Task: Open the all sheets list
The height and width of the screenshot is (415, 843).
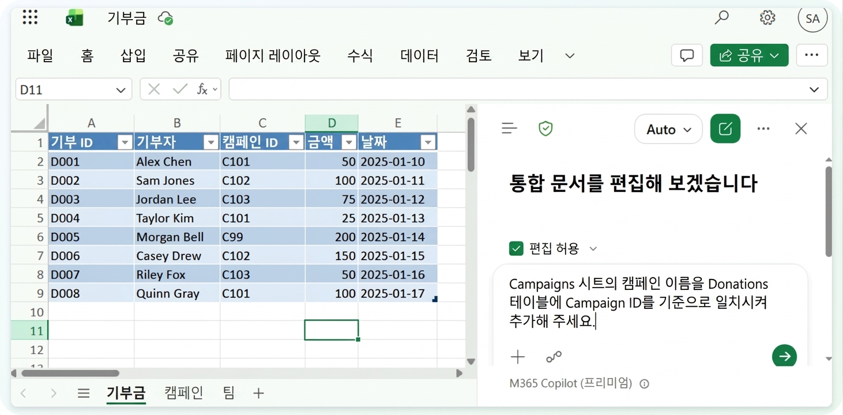Action: (84, 393)
